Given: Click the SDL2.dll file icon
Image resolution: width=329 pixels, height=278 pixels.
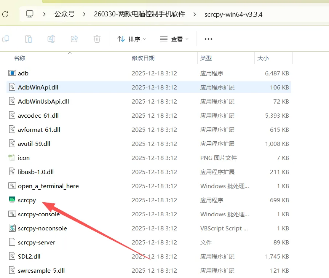Looking at the screenshot, I should [12, 256].
